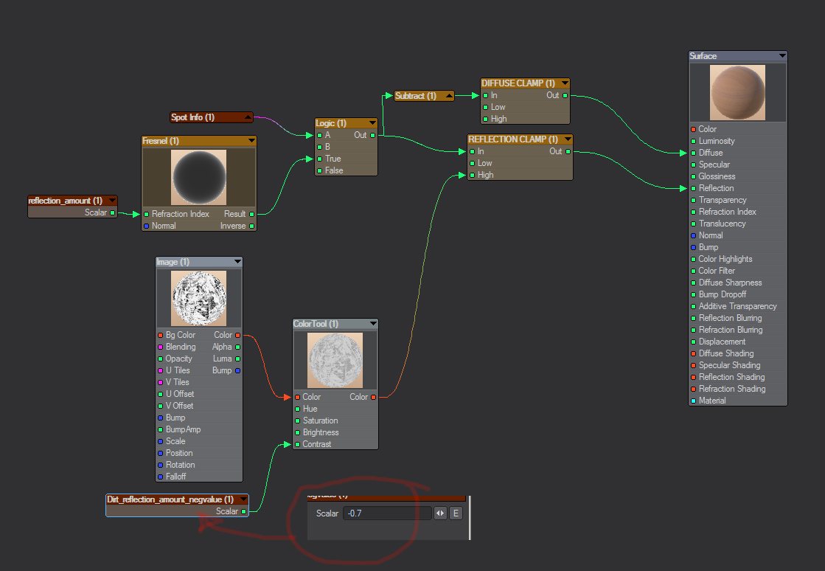This screenshot has height=571, width=825.
Task: Expand the Subtract node
Action: click(449, 96)
